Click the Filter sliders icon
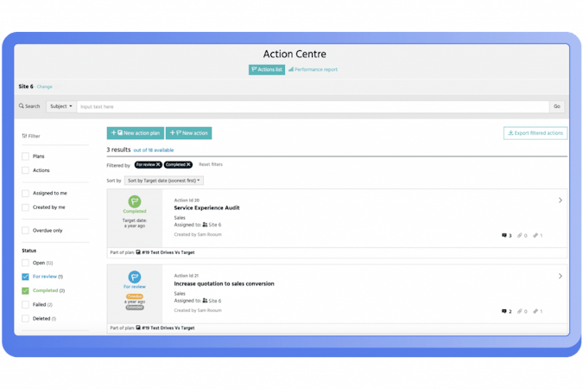 point(24,136)
